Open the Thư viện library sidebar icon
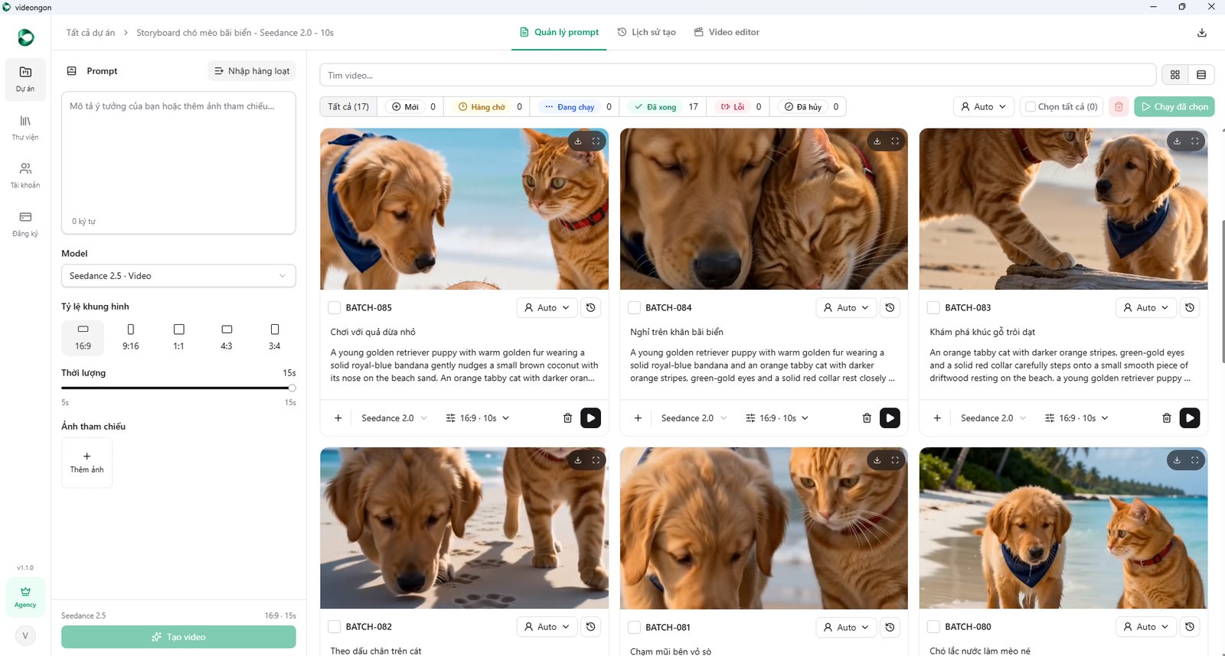1225x656 pixels. coord(25,128)
